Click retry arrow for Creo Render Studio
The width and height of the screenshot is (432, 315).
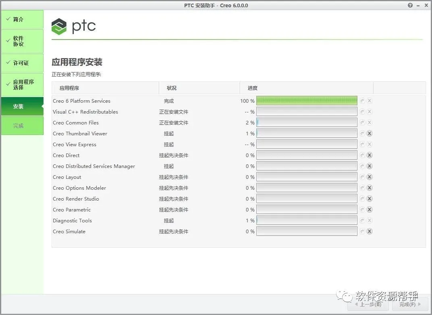362,199
